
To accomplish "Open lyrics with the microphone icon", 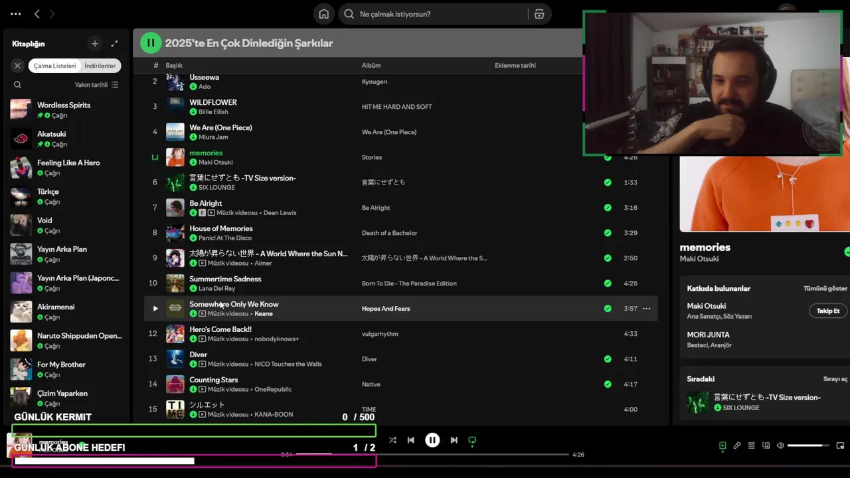I will [737, 445].
